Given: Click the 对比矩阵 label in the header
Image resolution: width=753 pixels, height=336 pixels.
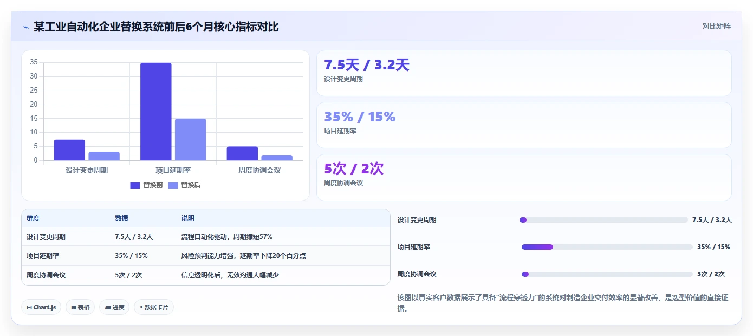Looking at the screenshot, I should [x=716, y=26].
